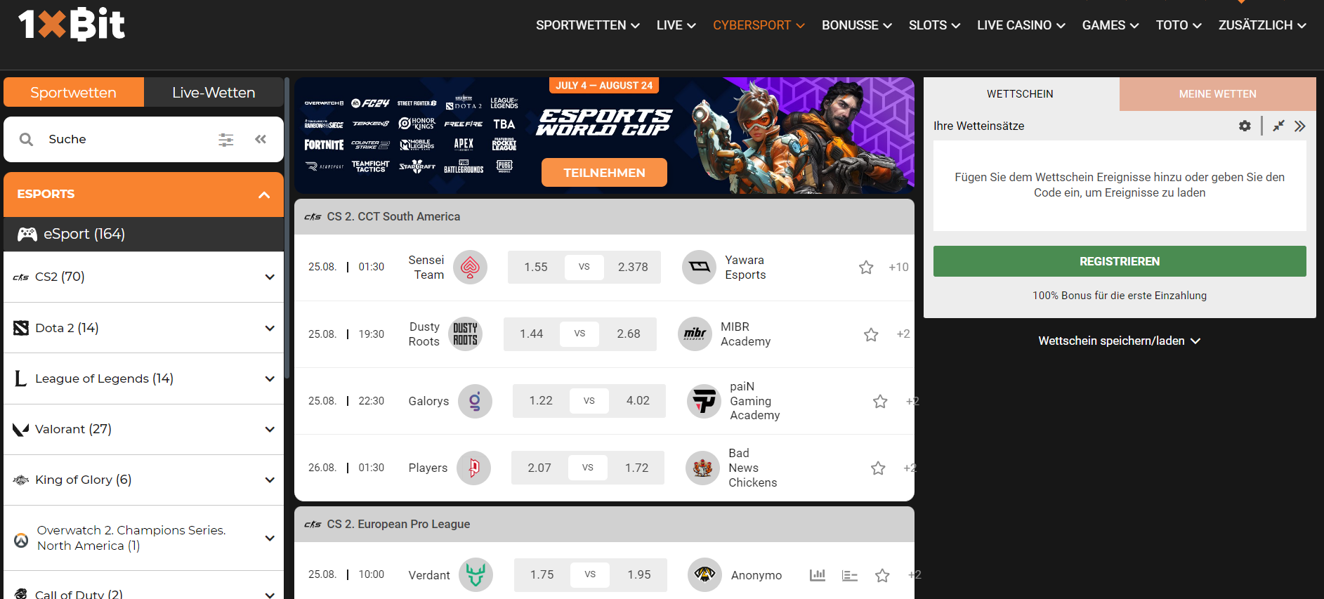Select odds 1.55 for Sensei Team
1324x599 pixels.
536,268
